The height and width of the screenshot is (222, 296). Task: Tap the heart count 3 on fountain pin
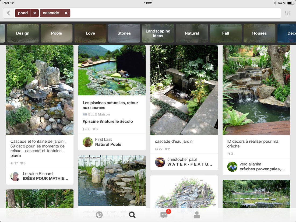pyautogui.click(x=23, y=163)
